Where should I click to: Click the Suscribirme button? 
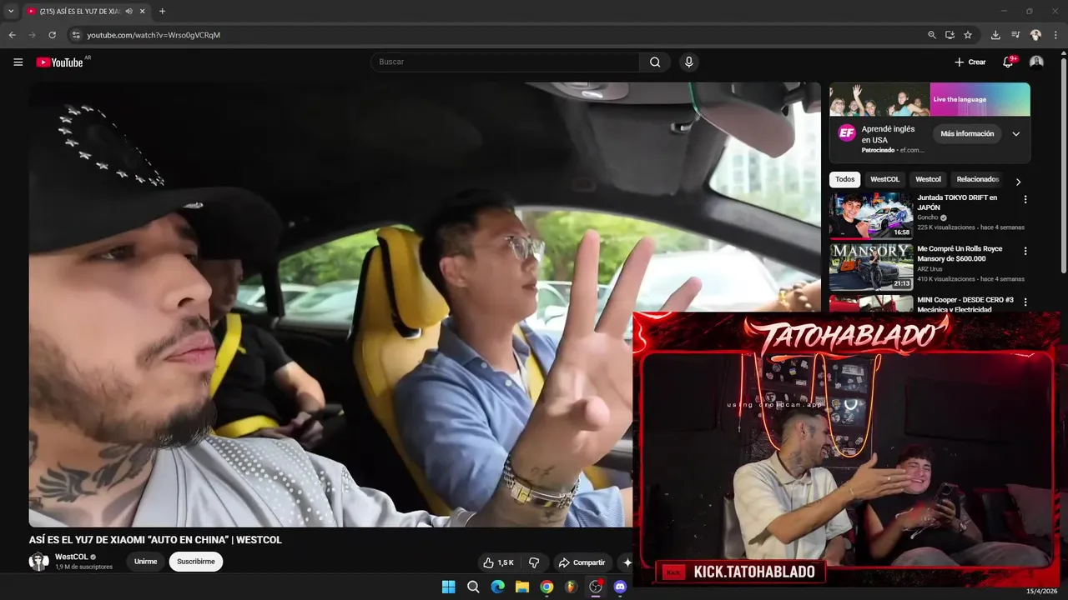196,562
